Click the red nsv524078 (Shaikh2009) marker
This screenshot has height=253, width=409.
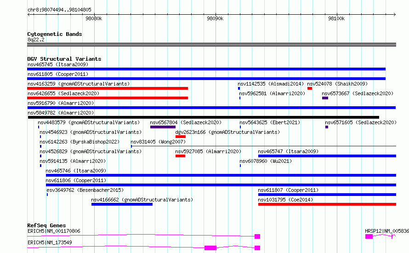[x=310, y=88]
